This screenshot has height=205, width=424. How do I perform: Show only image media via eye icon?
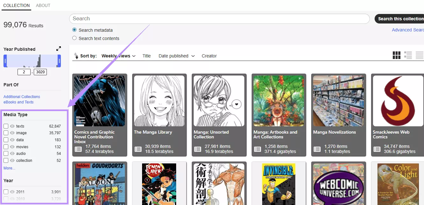(x=12, y=133)
